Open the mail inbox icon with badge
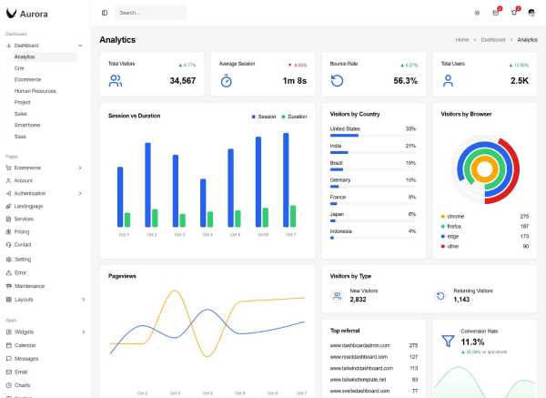 point(495,13)
